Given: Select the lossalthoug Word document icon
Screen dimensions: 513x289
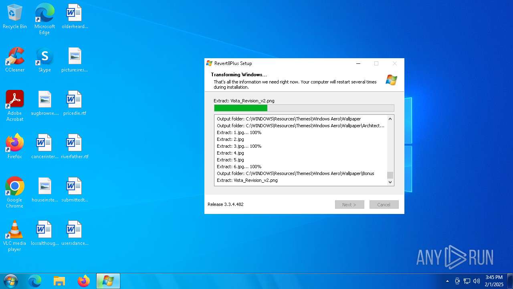Looking at the screenshot, I should 44,233.
